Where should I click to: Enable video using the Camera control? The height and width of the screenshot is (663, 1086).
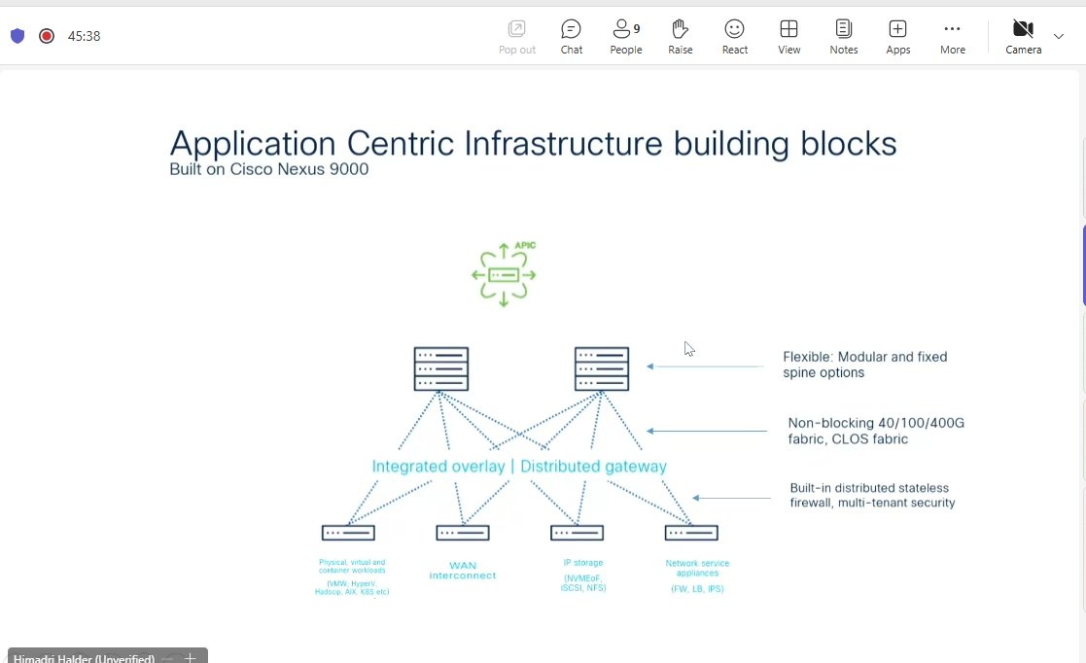point(1022,35)
